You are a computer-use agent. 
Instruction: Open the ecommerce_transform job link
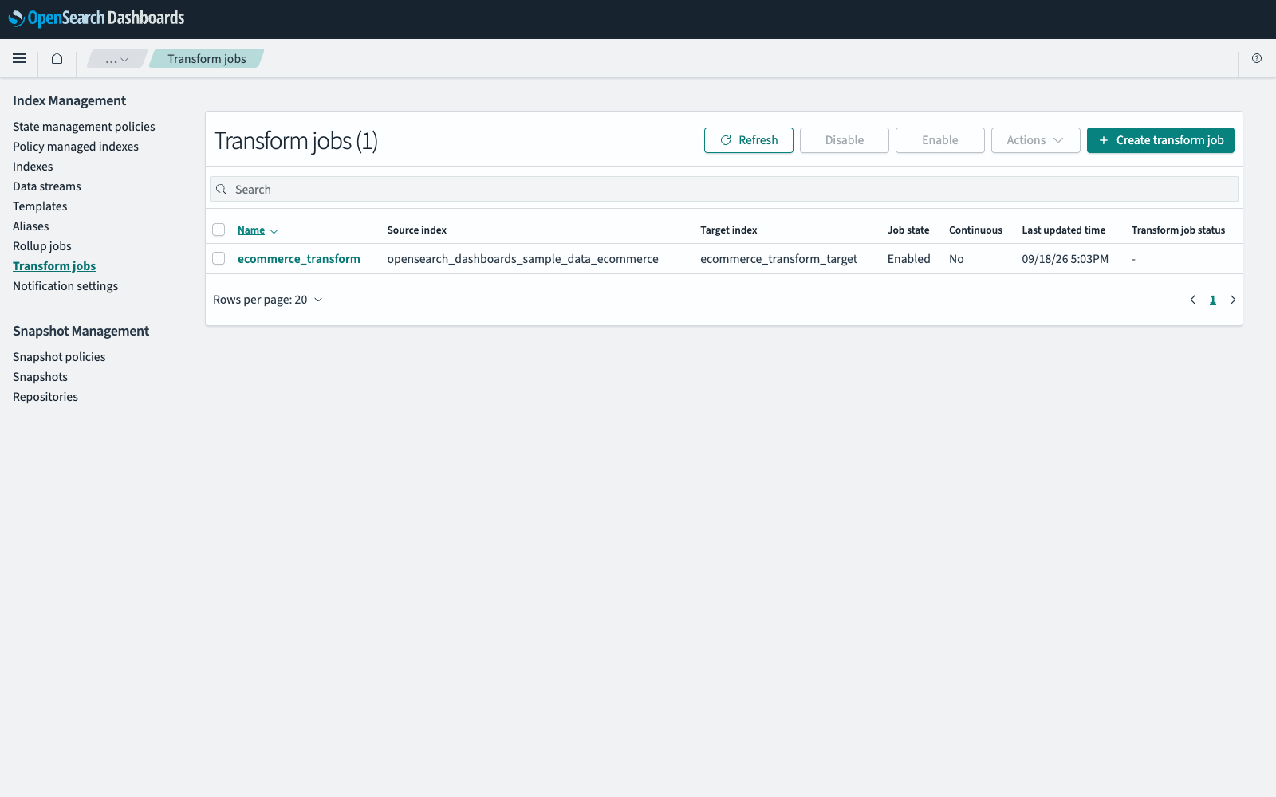[299, 259]
